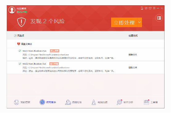
Task: Open the rocket 电脑加速 icon
Action: coord(94,102)
